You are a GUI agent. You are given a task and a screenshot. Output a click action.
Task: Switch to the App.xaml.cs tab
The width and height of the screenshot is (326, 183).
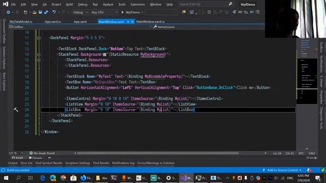[x=53, y=21]
